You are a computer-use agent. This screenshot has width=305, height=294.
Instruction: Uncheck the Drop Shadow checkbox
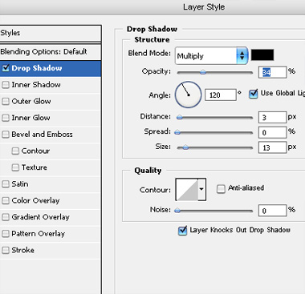pos(6,68)
